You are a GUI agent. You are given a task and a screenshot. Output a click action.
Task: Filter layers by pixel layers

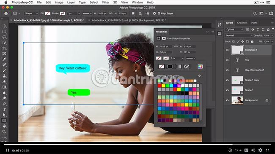coord(247,30)
